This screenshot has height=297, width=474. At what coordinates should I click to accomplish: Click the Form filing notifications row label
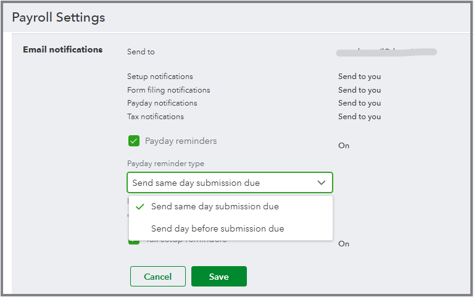[x=168, y=90]
